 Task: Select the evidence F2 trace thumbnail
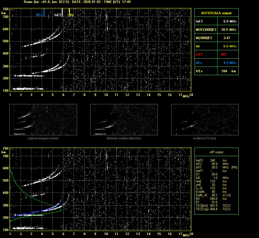click(x=205, y=120)
